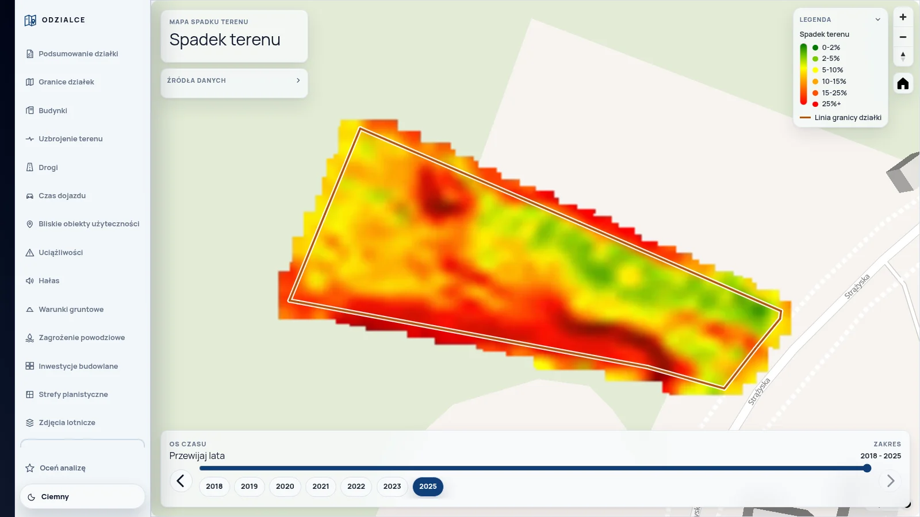920x517 pixels.
Task: Click the Zagrożenie powodziowe flood icon
Action: pyautogui.click(x=30, y=338)
